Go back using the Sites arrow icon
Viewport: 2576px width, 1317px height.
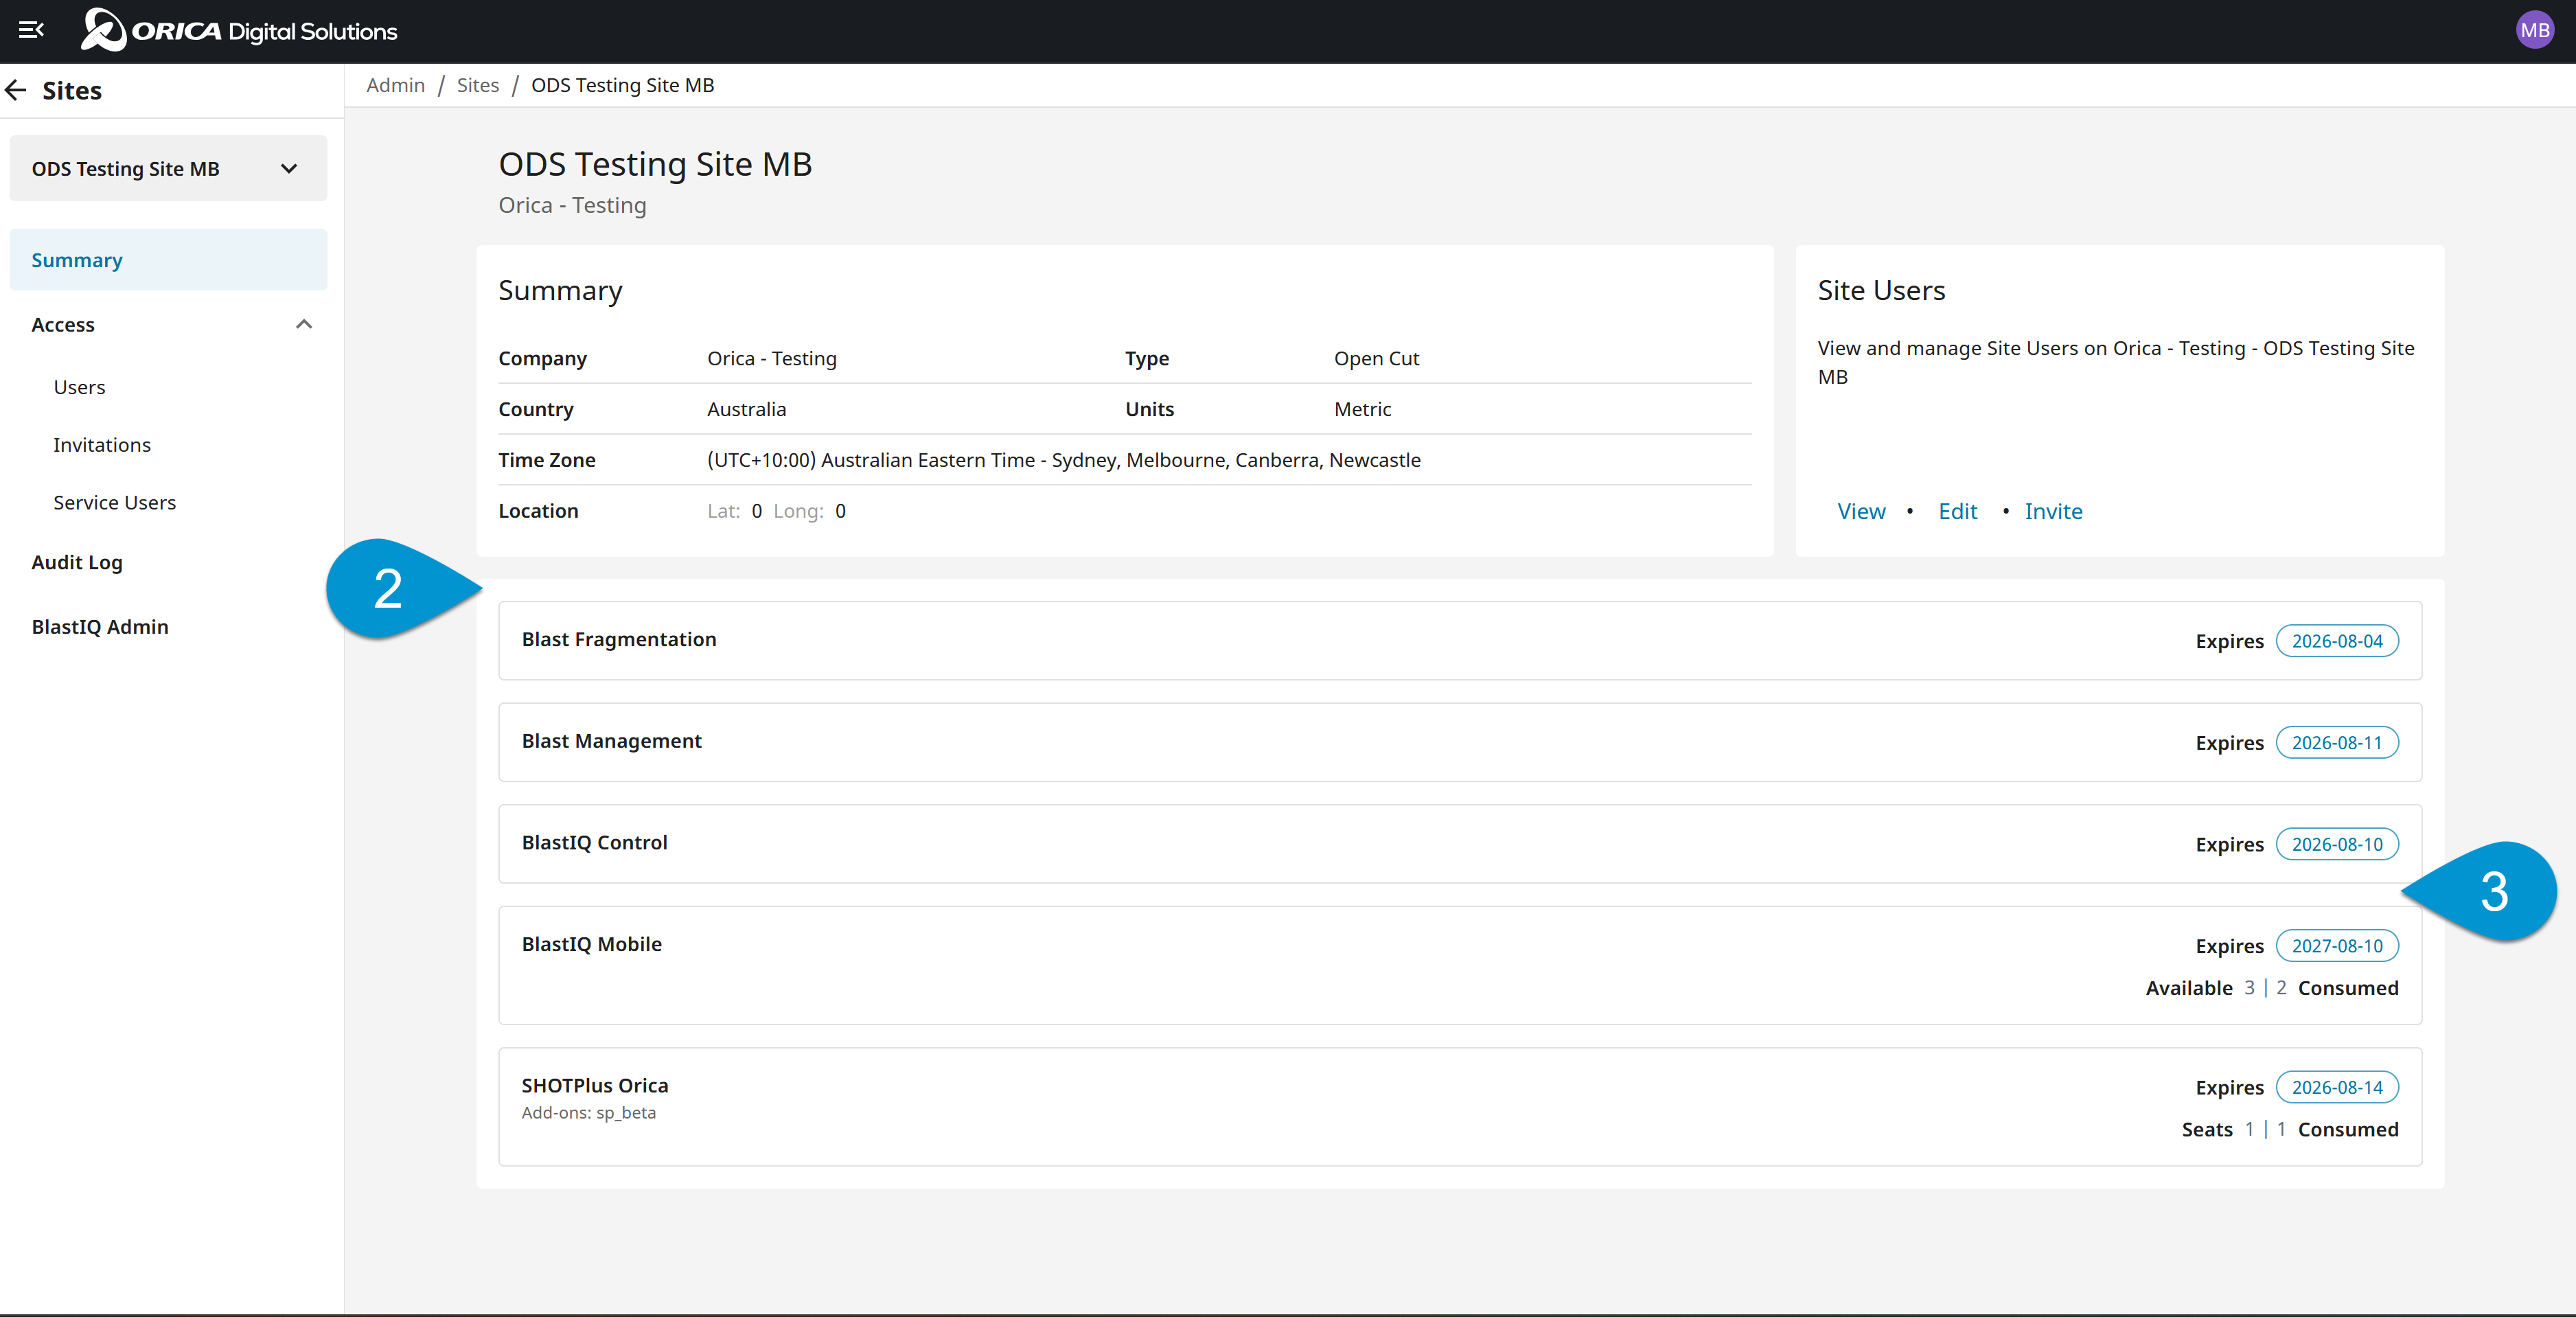(x=16, y=91)
